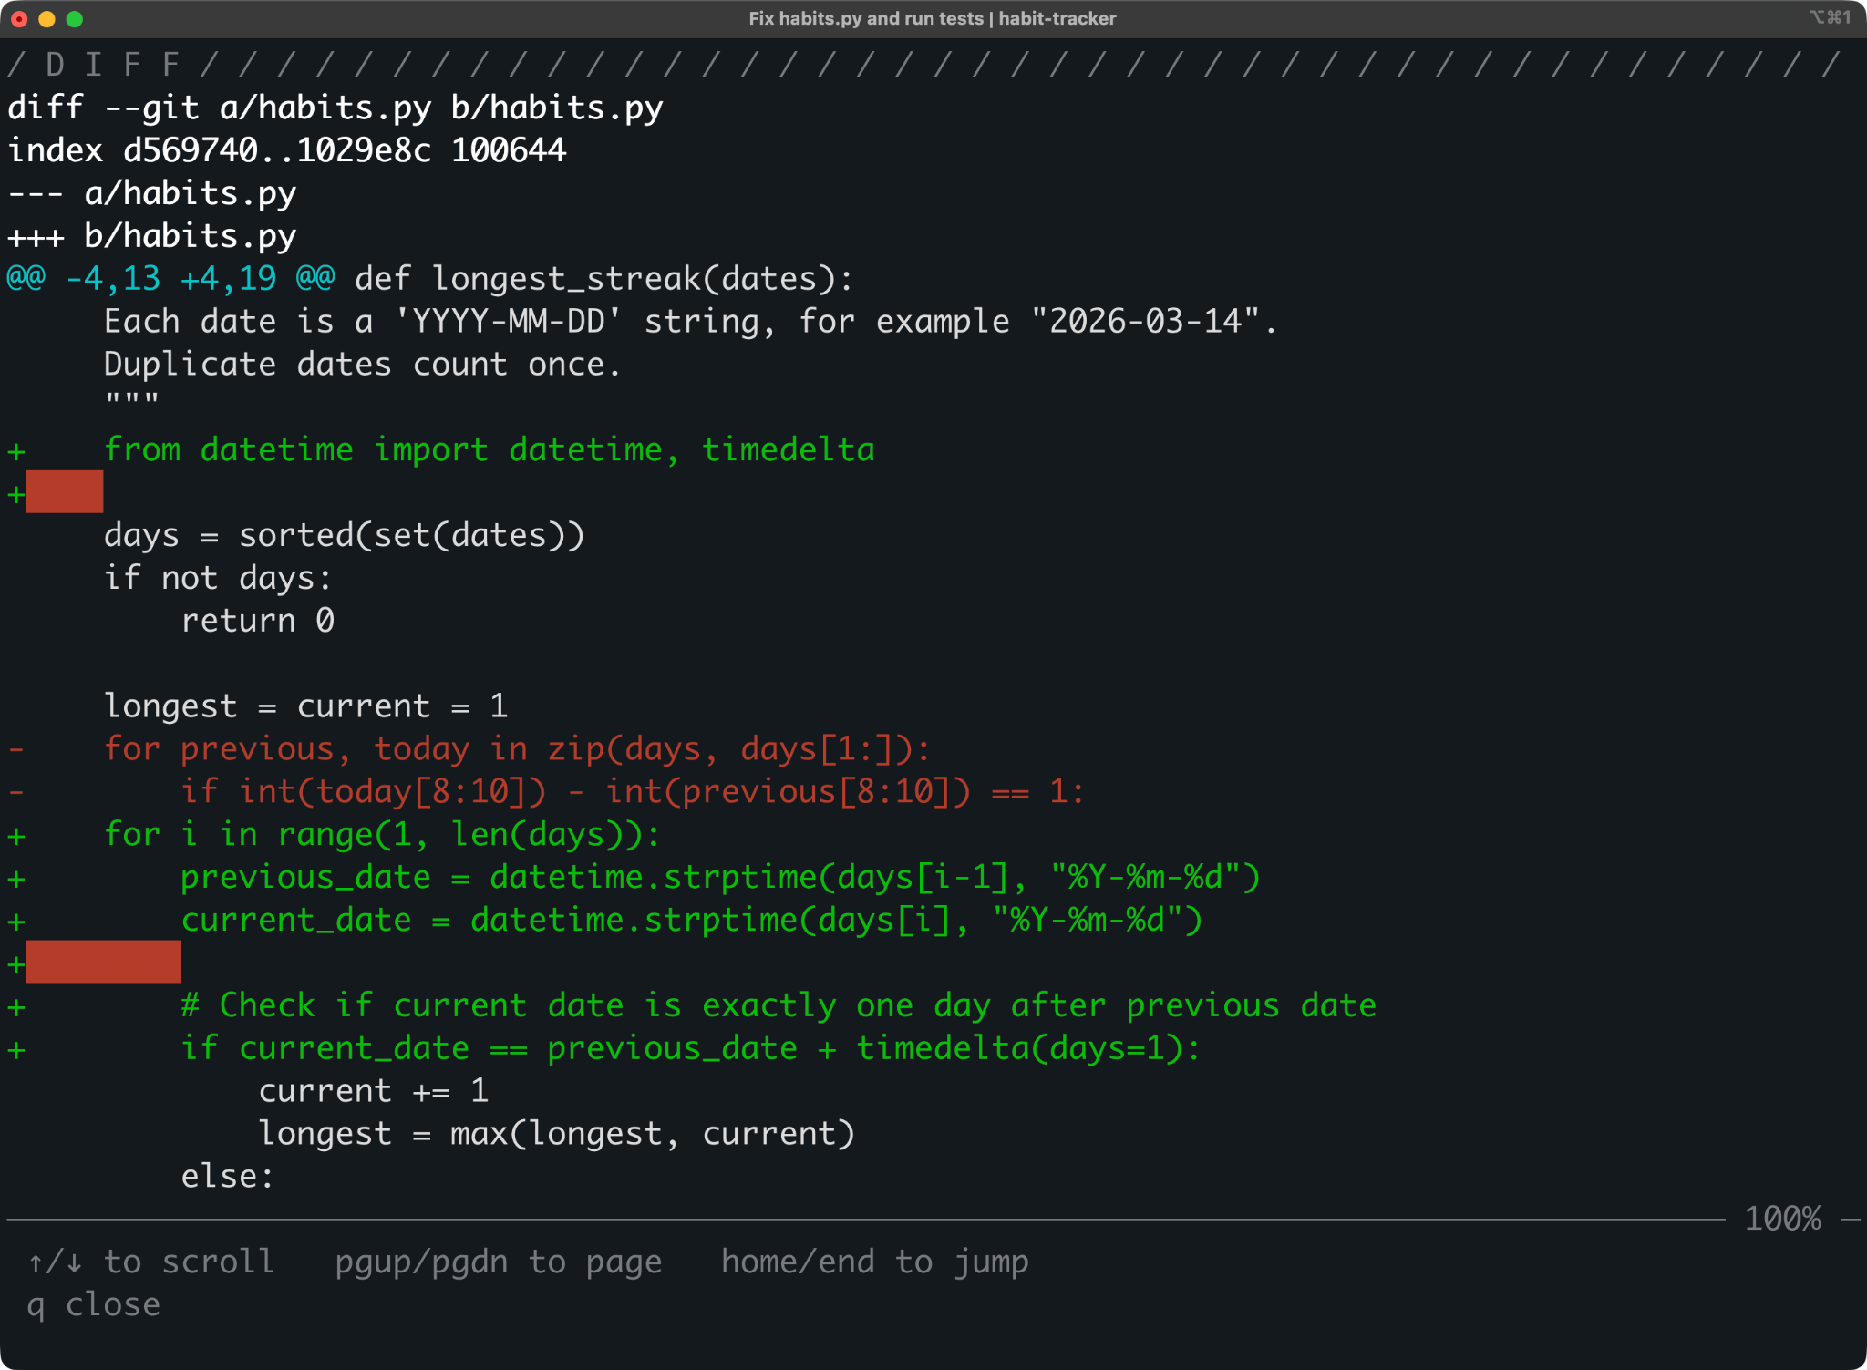Click the line 'longest = current = 1'
The height and width of the screenshot is (1370, 1867).
click(x=305, y=706)
